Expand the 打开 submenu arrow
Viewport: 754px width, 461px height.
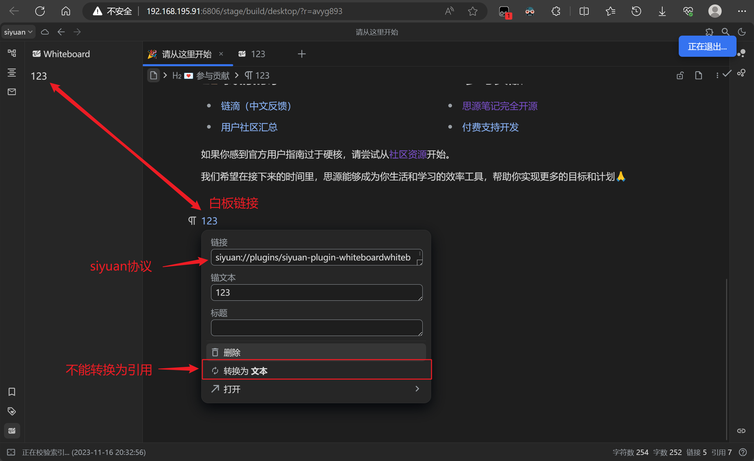pos(417,389)
